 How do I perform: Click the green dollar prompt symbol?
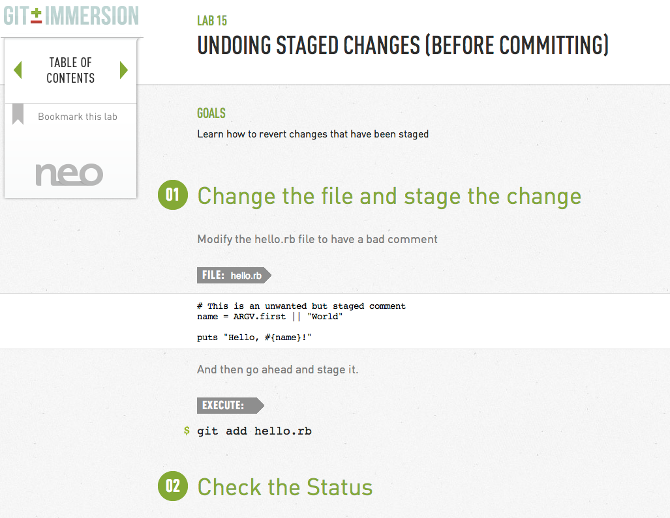(187, 431)
